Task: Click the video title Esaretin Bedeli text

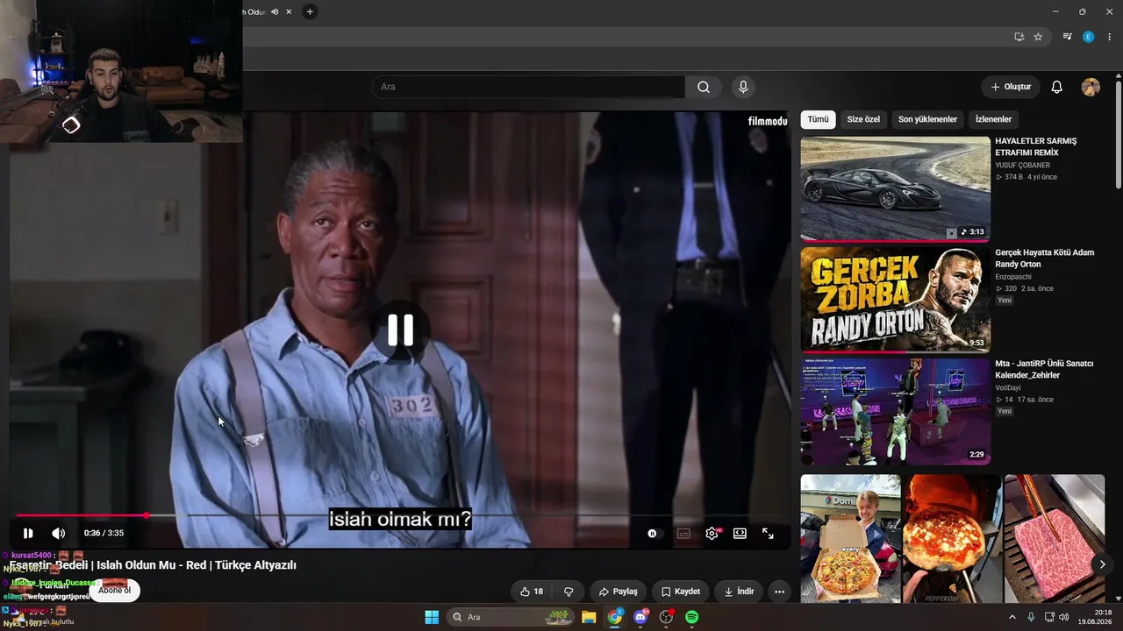Action: (x=153, y=565)
